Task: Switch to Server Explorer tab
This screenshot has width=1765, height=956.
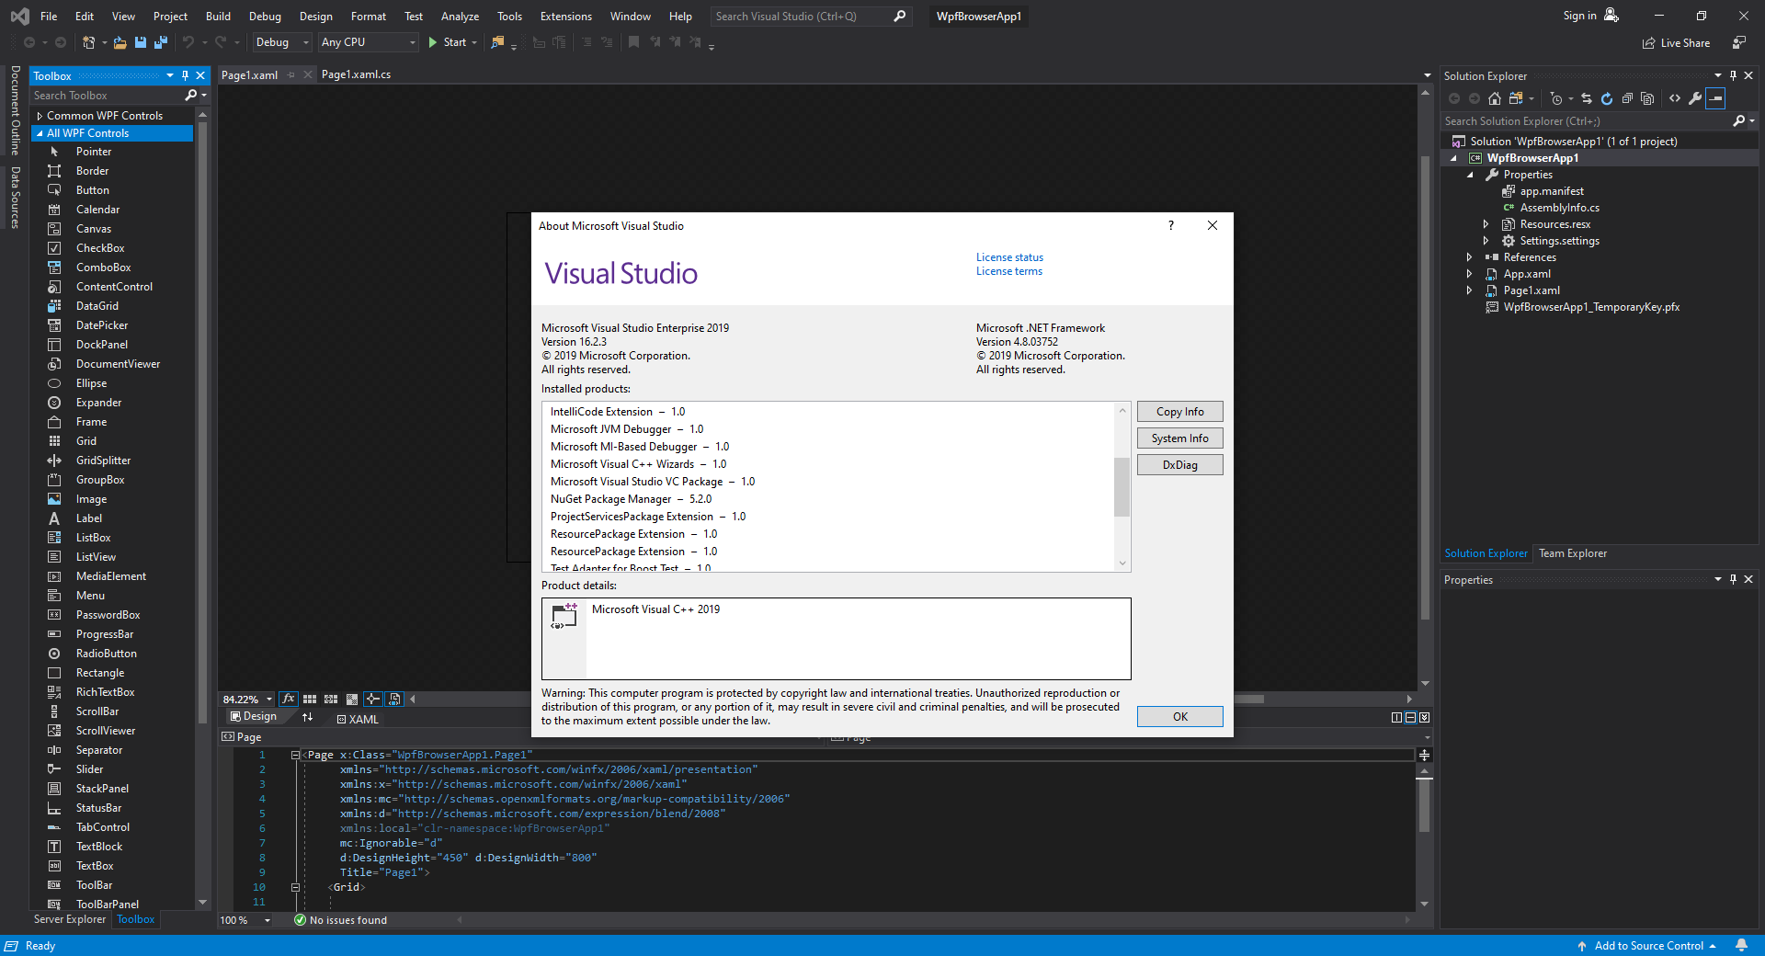Action: (x=70, y=919)
